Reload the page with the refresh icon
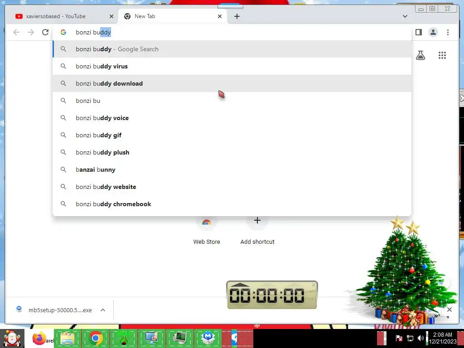Viewport: 464px width, 348px height. [45, 32]
